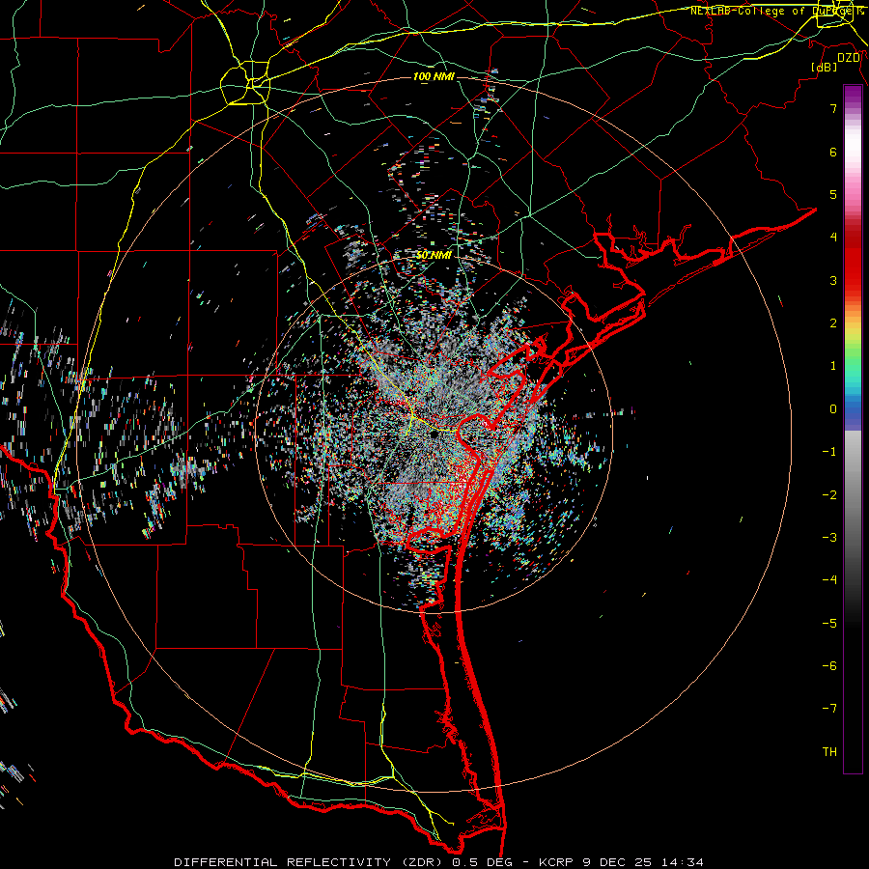Click the KCRP station identifier in caption
The width and height of the screenshot is (869, 869).
[555, 862]
